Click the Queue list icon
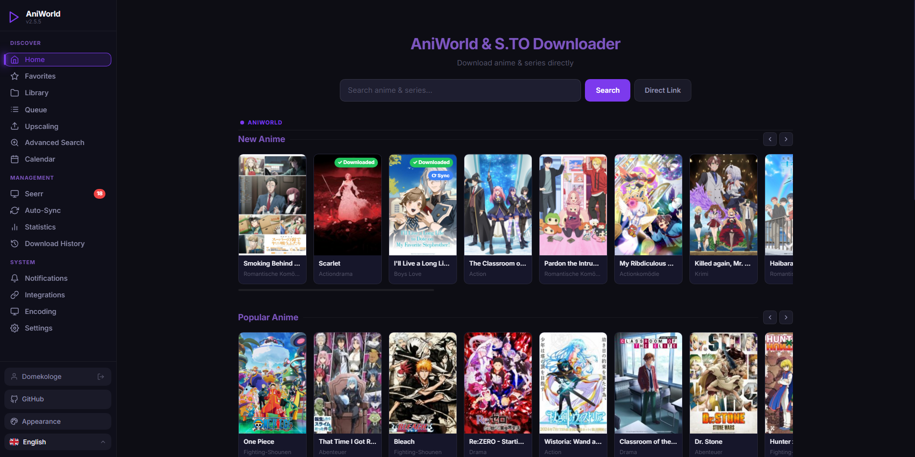This screenshot has width=915, height=457. [15, 110]
